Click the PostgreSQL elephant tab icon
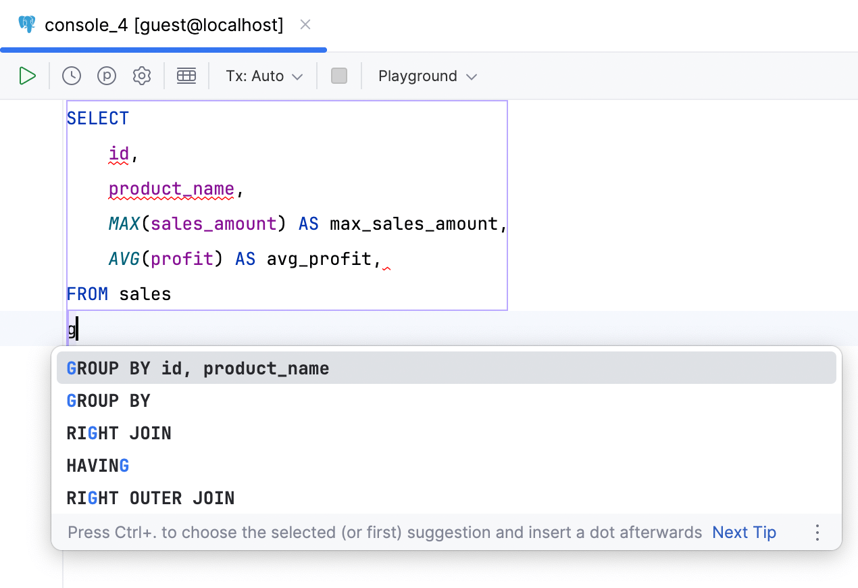The height and width of the screenshot is (588, 858). pos(27,25)
